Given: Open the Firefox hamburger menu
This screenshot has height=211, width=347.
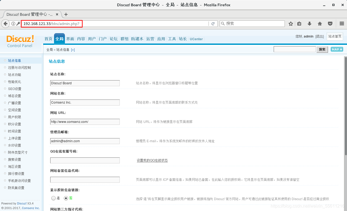Looking at the screenshot, I should 342,24.
